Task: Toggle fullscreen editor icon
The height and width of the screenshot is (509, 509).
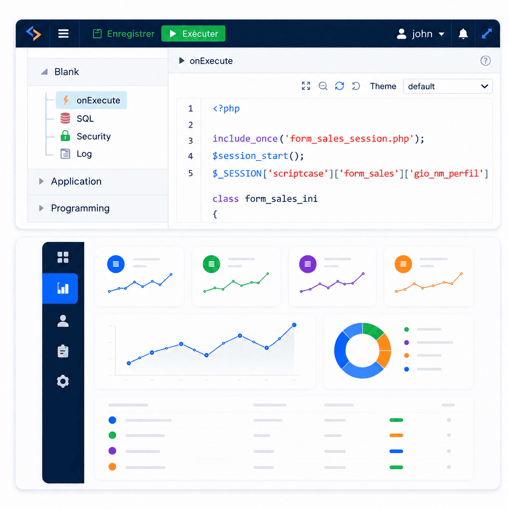Action: [x=306, y=86]
